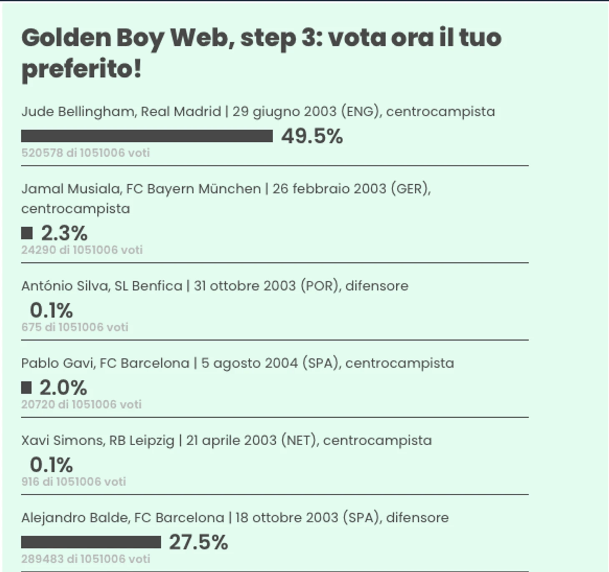Click the Jude Bellingham 49.5% result bar
The image size is (609, 572).
[x=147, y=136]
